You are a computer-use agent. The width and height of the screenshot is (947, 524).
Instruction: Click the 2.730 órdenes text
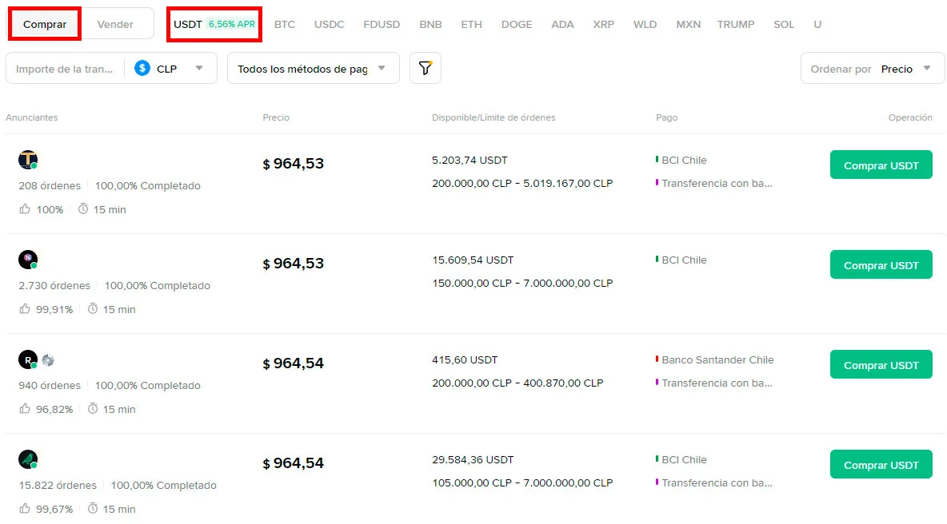pos(54,286)
